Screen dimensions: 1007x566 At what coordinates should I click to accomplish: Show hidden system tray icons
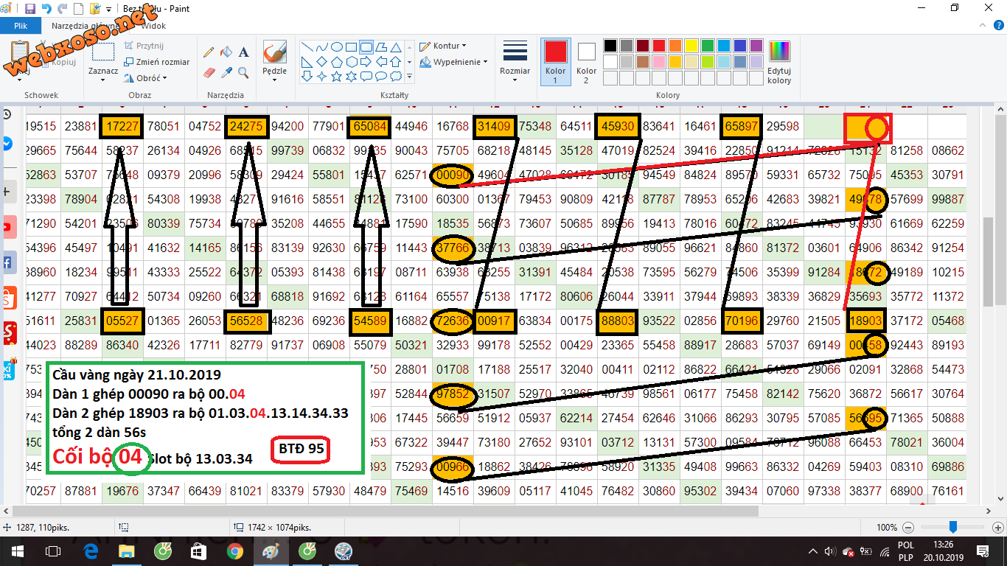click(813, 551)
